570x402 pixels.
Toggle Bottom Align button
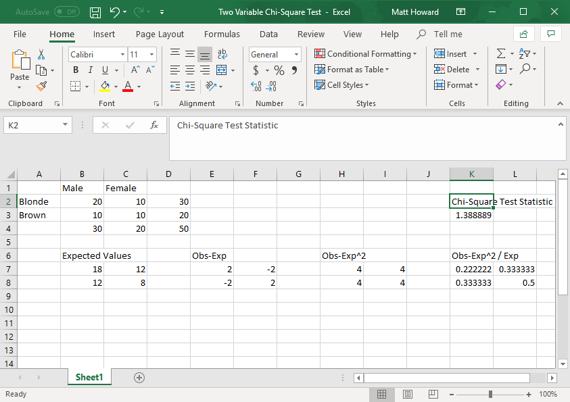(205, 55)
